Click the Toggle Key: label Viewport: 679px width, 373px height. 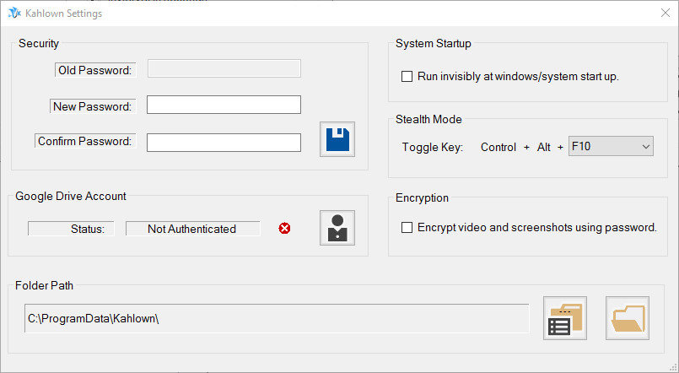pos(433,148)
